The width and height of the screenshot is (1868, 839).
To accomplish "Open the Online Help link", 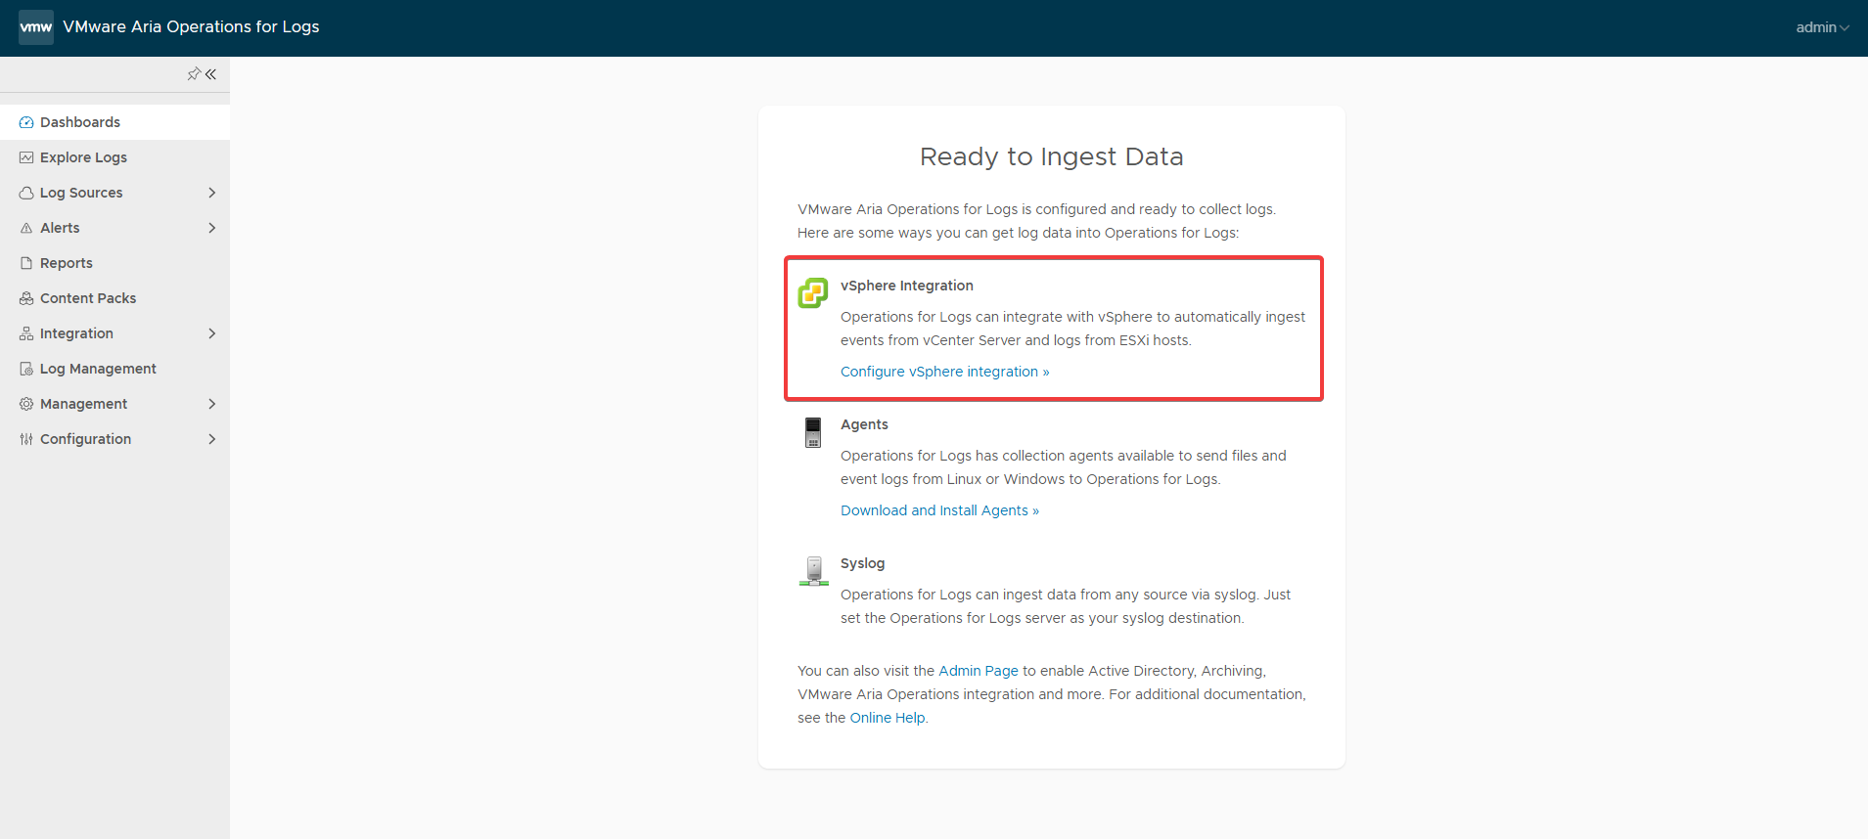I will tap(888, 718).
